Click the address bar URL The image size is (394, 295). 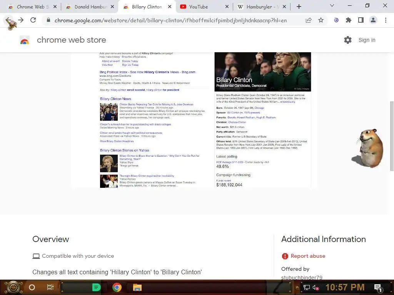[x=170, y=20]
